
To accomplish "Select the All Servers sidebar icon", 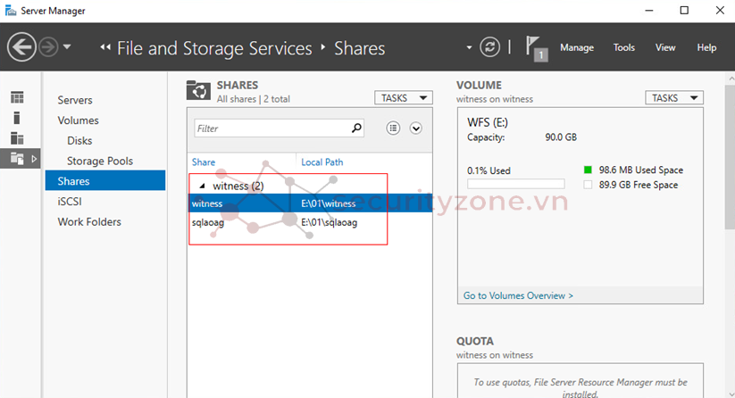I will (17, 137).
